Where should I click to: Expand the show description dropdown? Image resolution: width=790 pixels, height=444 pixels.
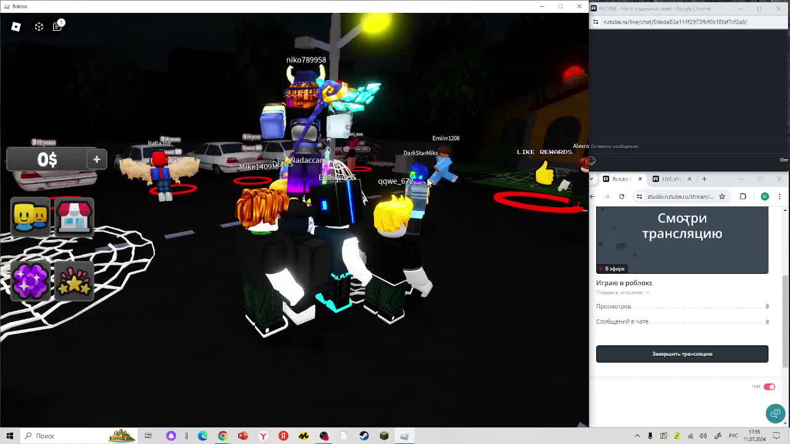(x=623, y=292)
